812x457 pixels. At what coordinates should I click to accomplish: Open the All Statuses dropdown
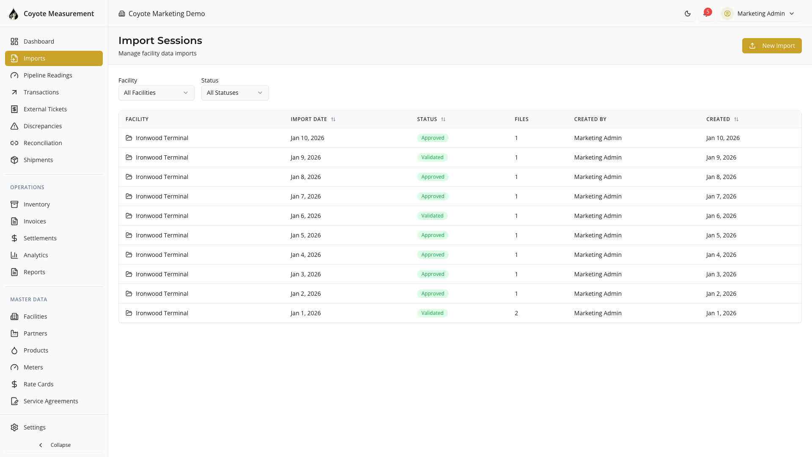point(235,93)
